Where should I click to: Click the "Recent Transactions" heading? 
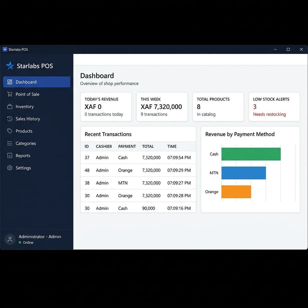108,134
